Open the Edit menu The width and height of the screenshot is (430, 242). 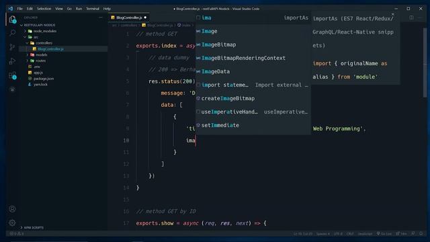click(30, 9)
